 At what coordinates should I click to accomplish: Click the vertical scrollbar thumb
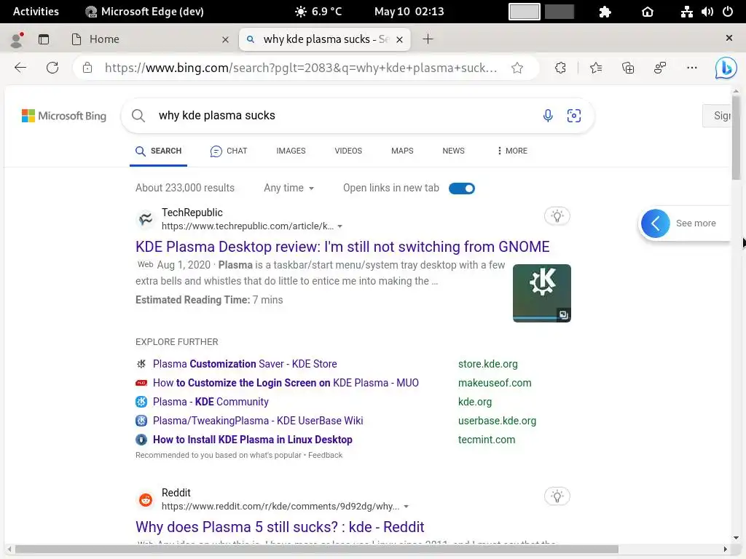(x=736, y=138)
